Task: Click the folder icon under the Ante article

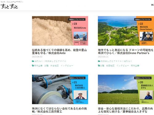Action: coord(33,61)
